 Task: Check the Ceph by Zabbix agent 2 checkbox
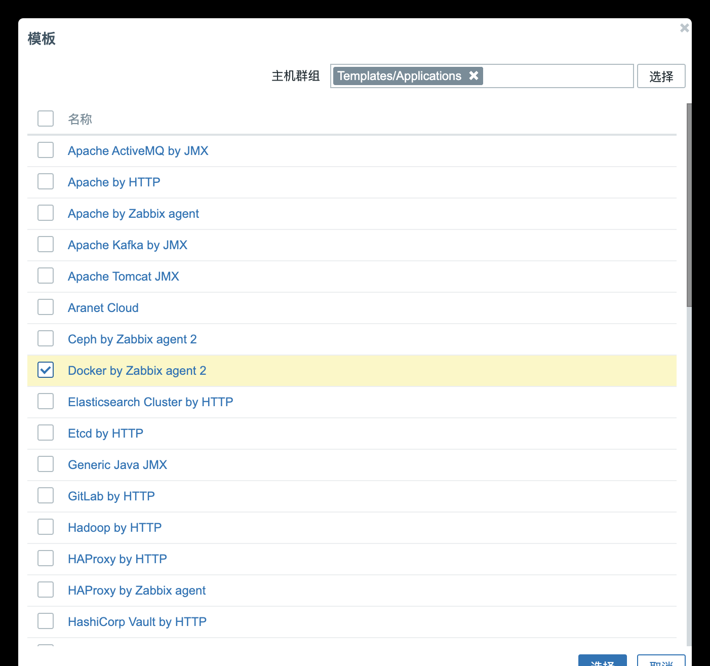pyautogui.click(x=46, y=338)
